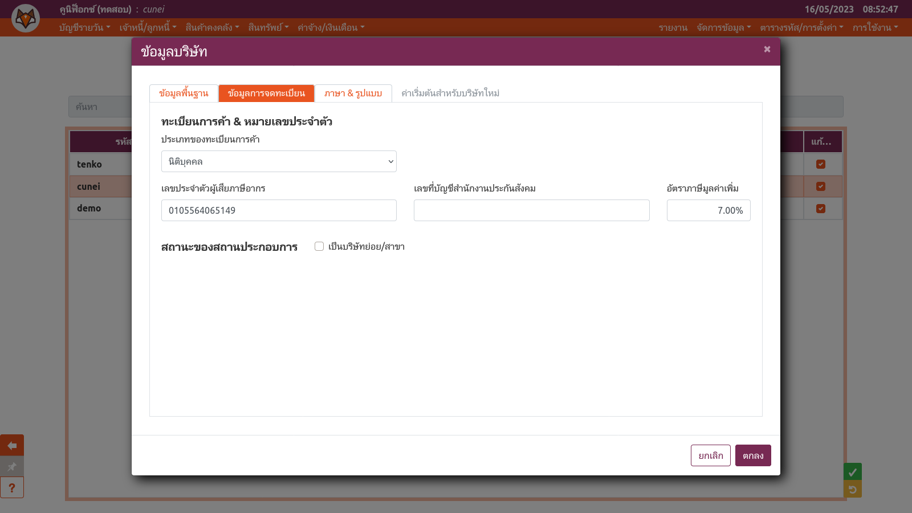Toggle the checkbox in the demo row
This screenshot has width=912, height=513.
821,209
